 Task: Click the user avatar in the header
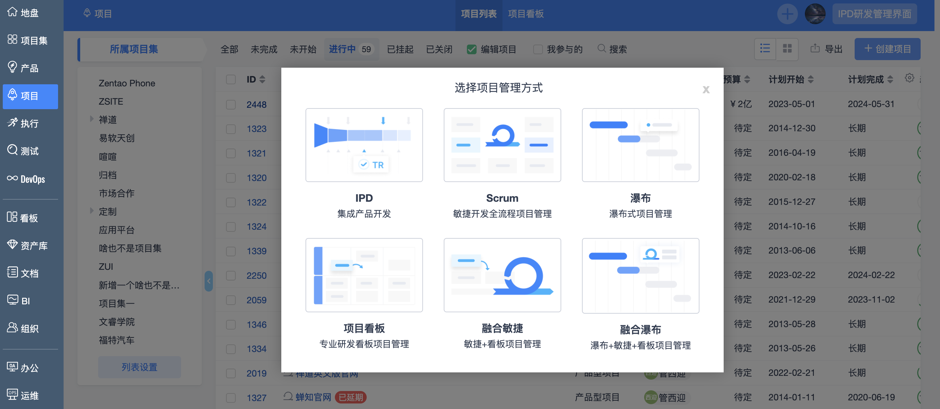coord(815,14)
